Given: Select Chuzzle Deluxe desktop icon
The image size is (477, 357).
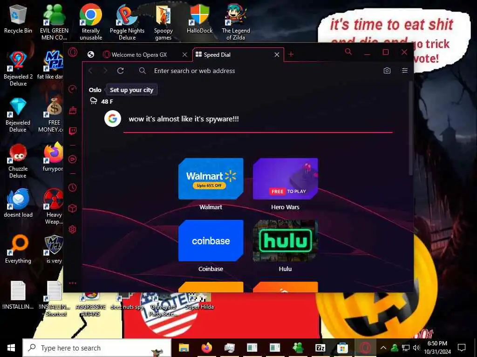Looking at the screenshot, I should [18, 161].
